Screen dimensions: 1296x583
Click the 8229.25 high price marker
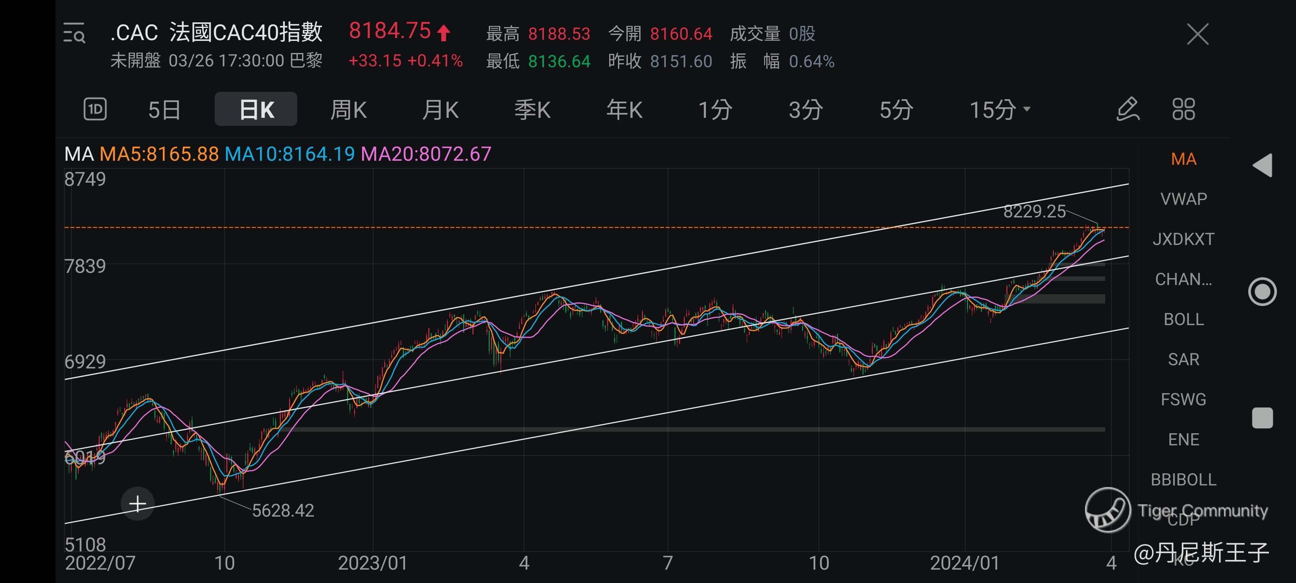(x=1034, y=211)
